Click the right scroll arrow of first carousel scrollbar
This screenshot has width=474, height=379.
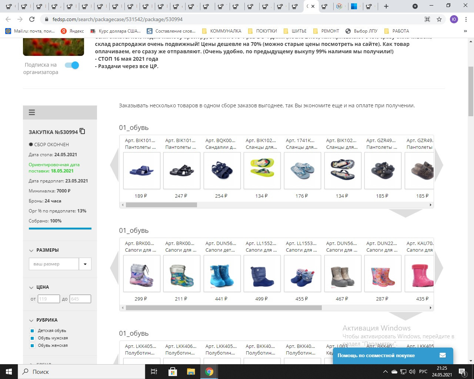pyautogui.click(x=430, y=205)
